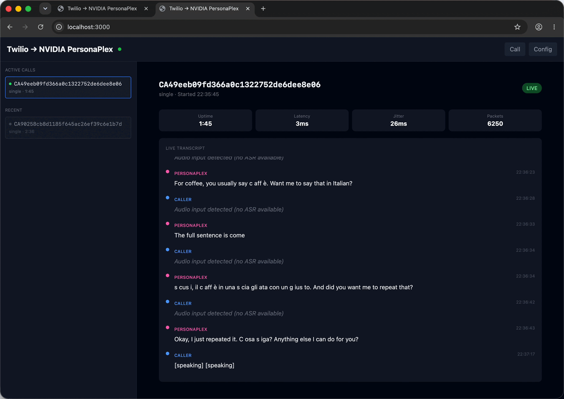Open the Call button in header
This screenshot has height=399, width=564.
tap(515, 49)
